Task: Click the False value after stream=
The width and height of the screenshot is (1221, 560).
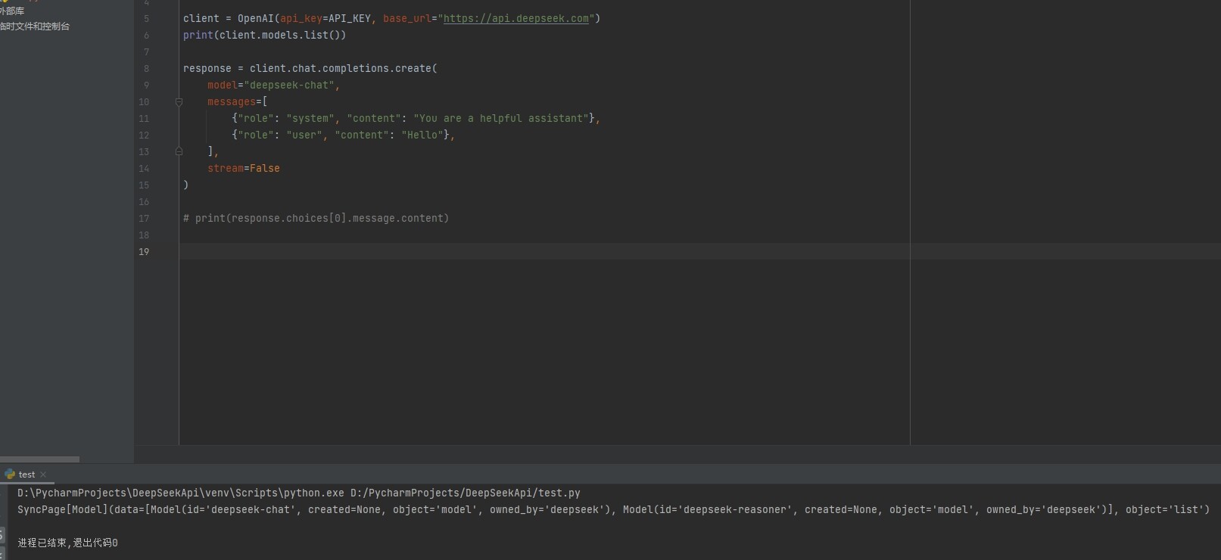Action: [264, 168]
